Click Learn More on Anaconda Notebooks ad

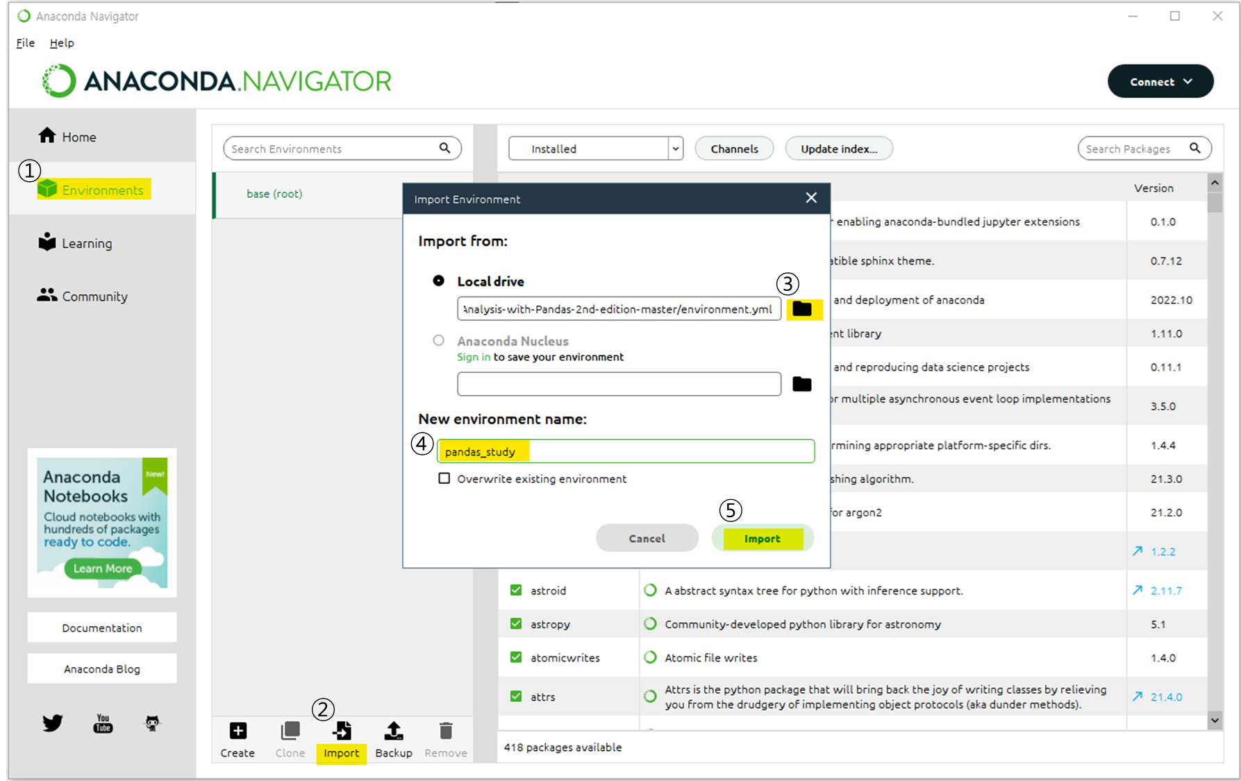[103, 568]
